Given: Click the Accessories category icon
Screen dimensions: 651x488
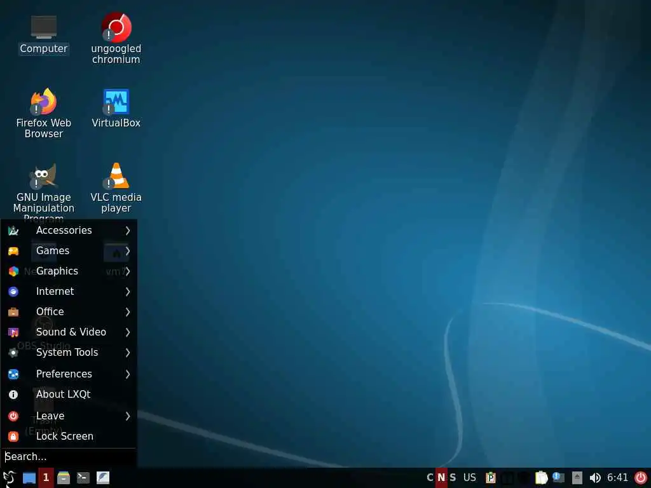Looking at the screenshot, I should click(x=13, y=231).
